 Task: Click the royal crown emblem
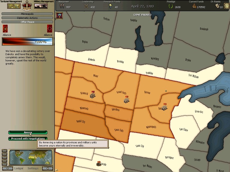tap(27, 6)
